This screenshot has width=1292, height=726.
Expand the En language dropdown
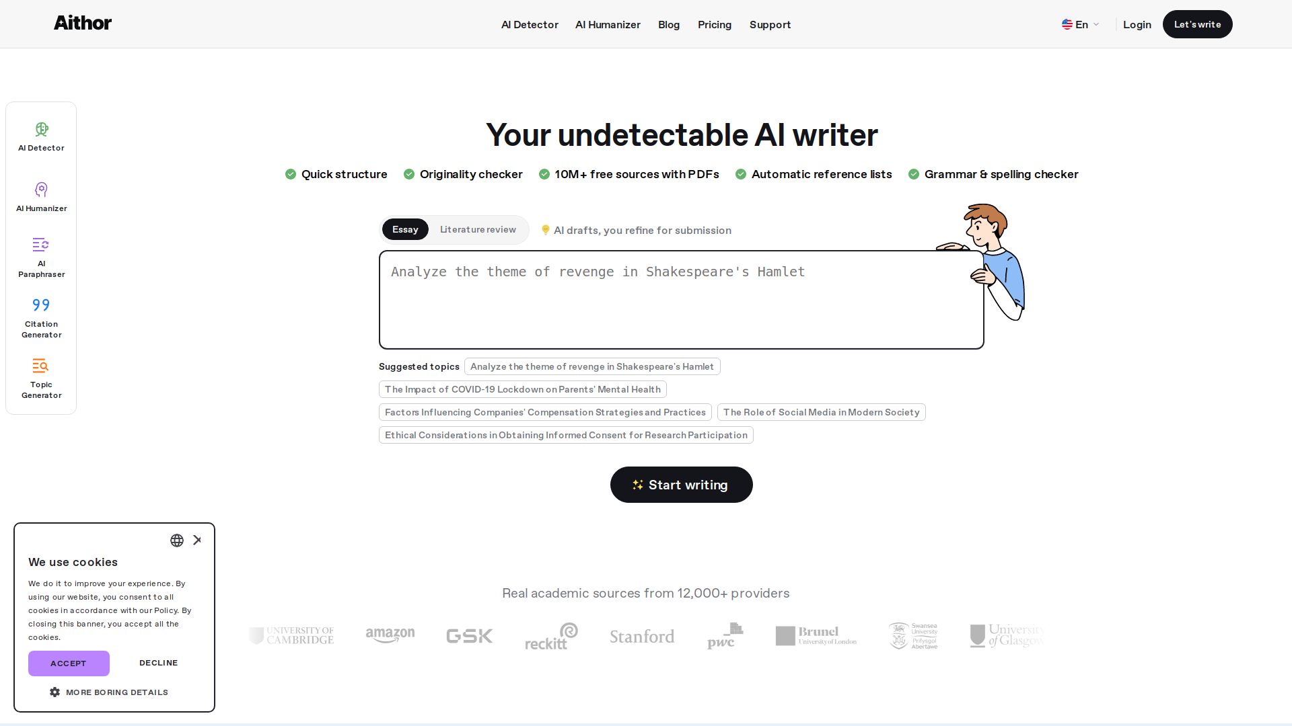tap(1081, 25)
